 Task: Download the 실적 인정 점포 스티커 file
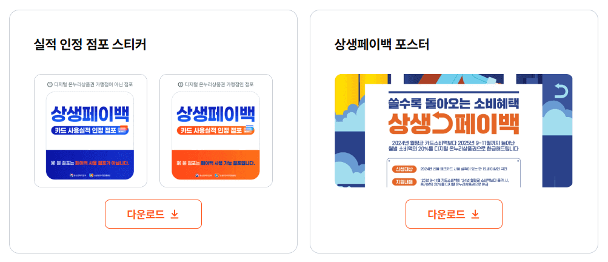153,214
